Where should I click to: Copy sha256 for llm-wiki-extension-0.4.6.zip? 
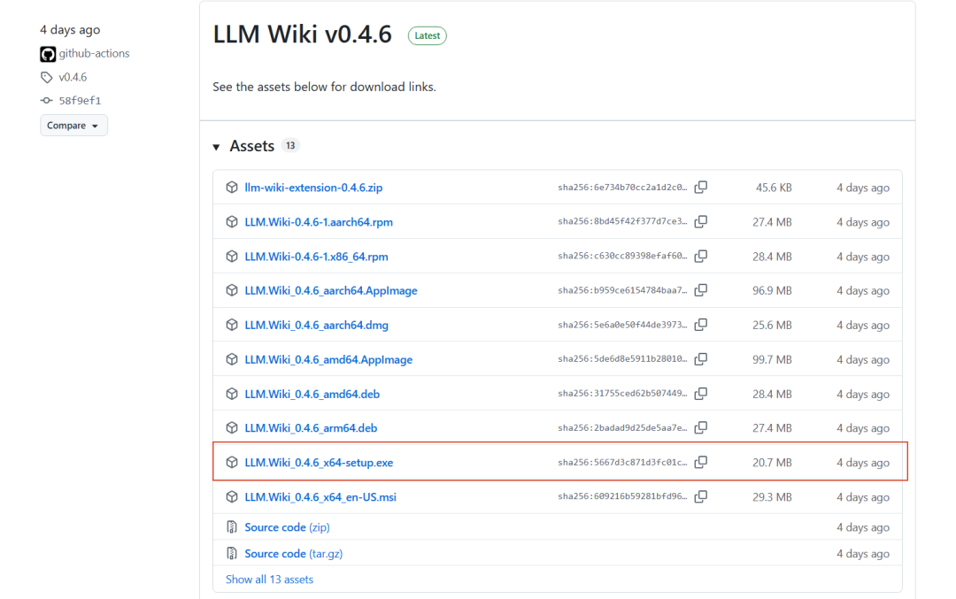pos(701,187)
